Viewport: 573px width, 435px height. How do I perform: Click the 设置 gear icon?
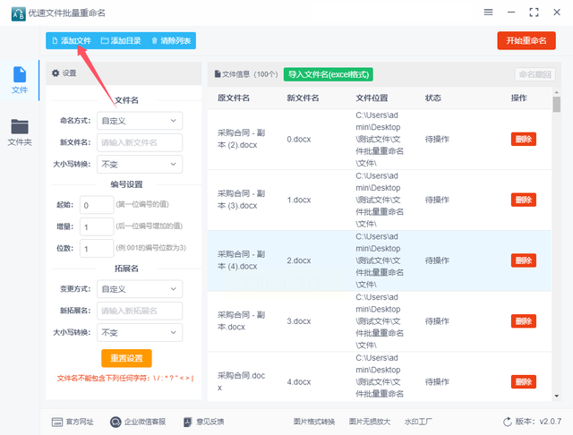coord(56,73)
